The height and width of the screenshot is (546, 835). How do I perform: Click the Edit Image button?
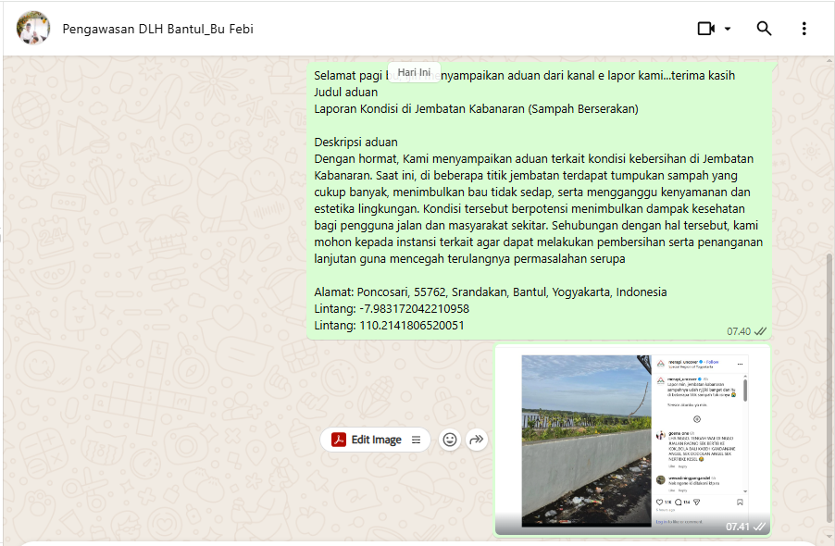pyautogui.click(x=376, y=440)
